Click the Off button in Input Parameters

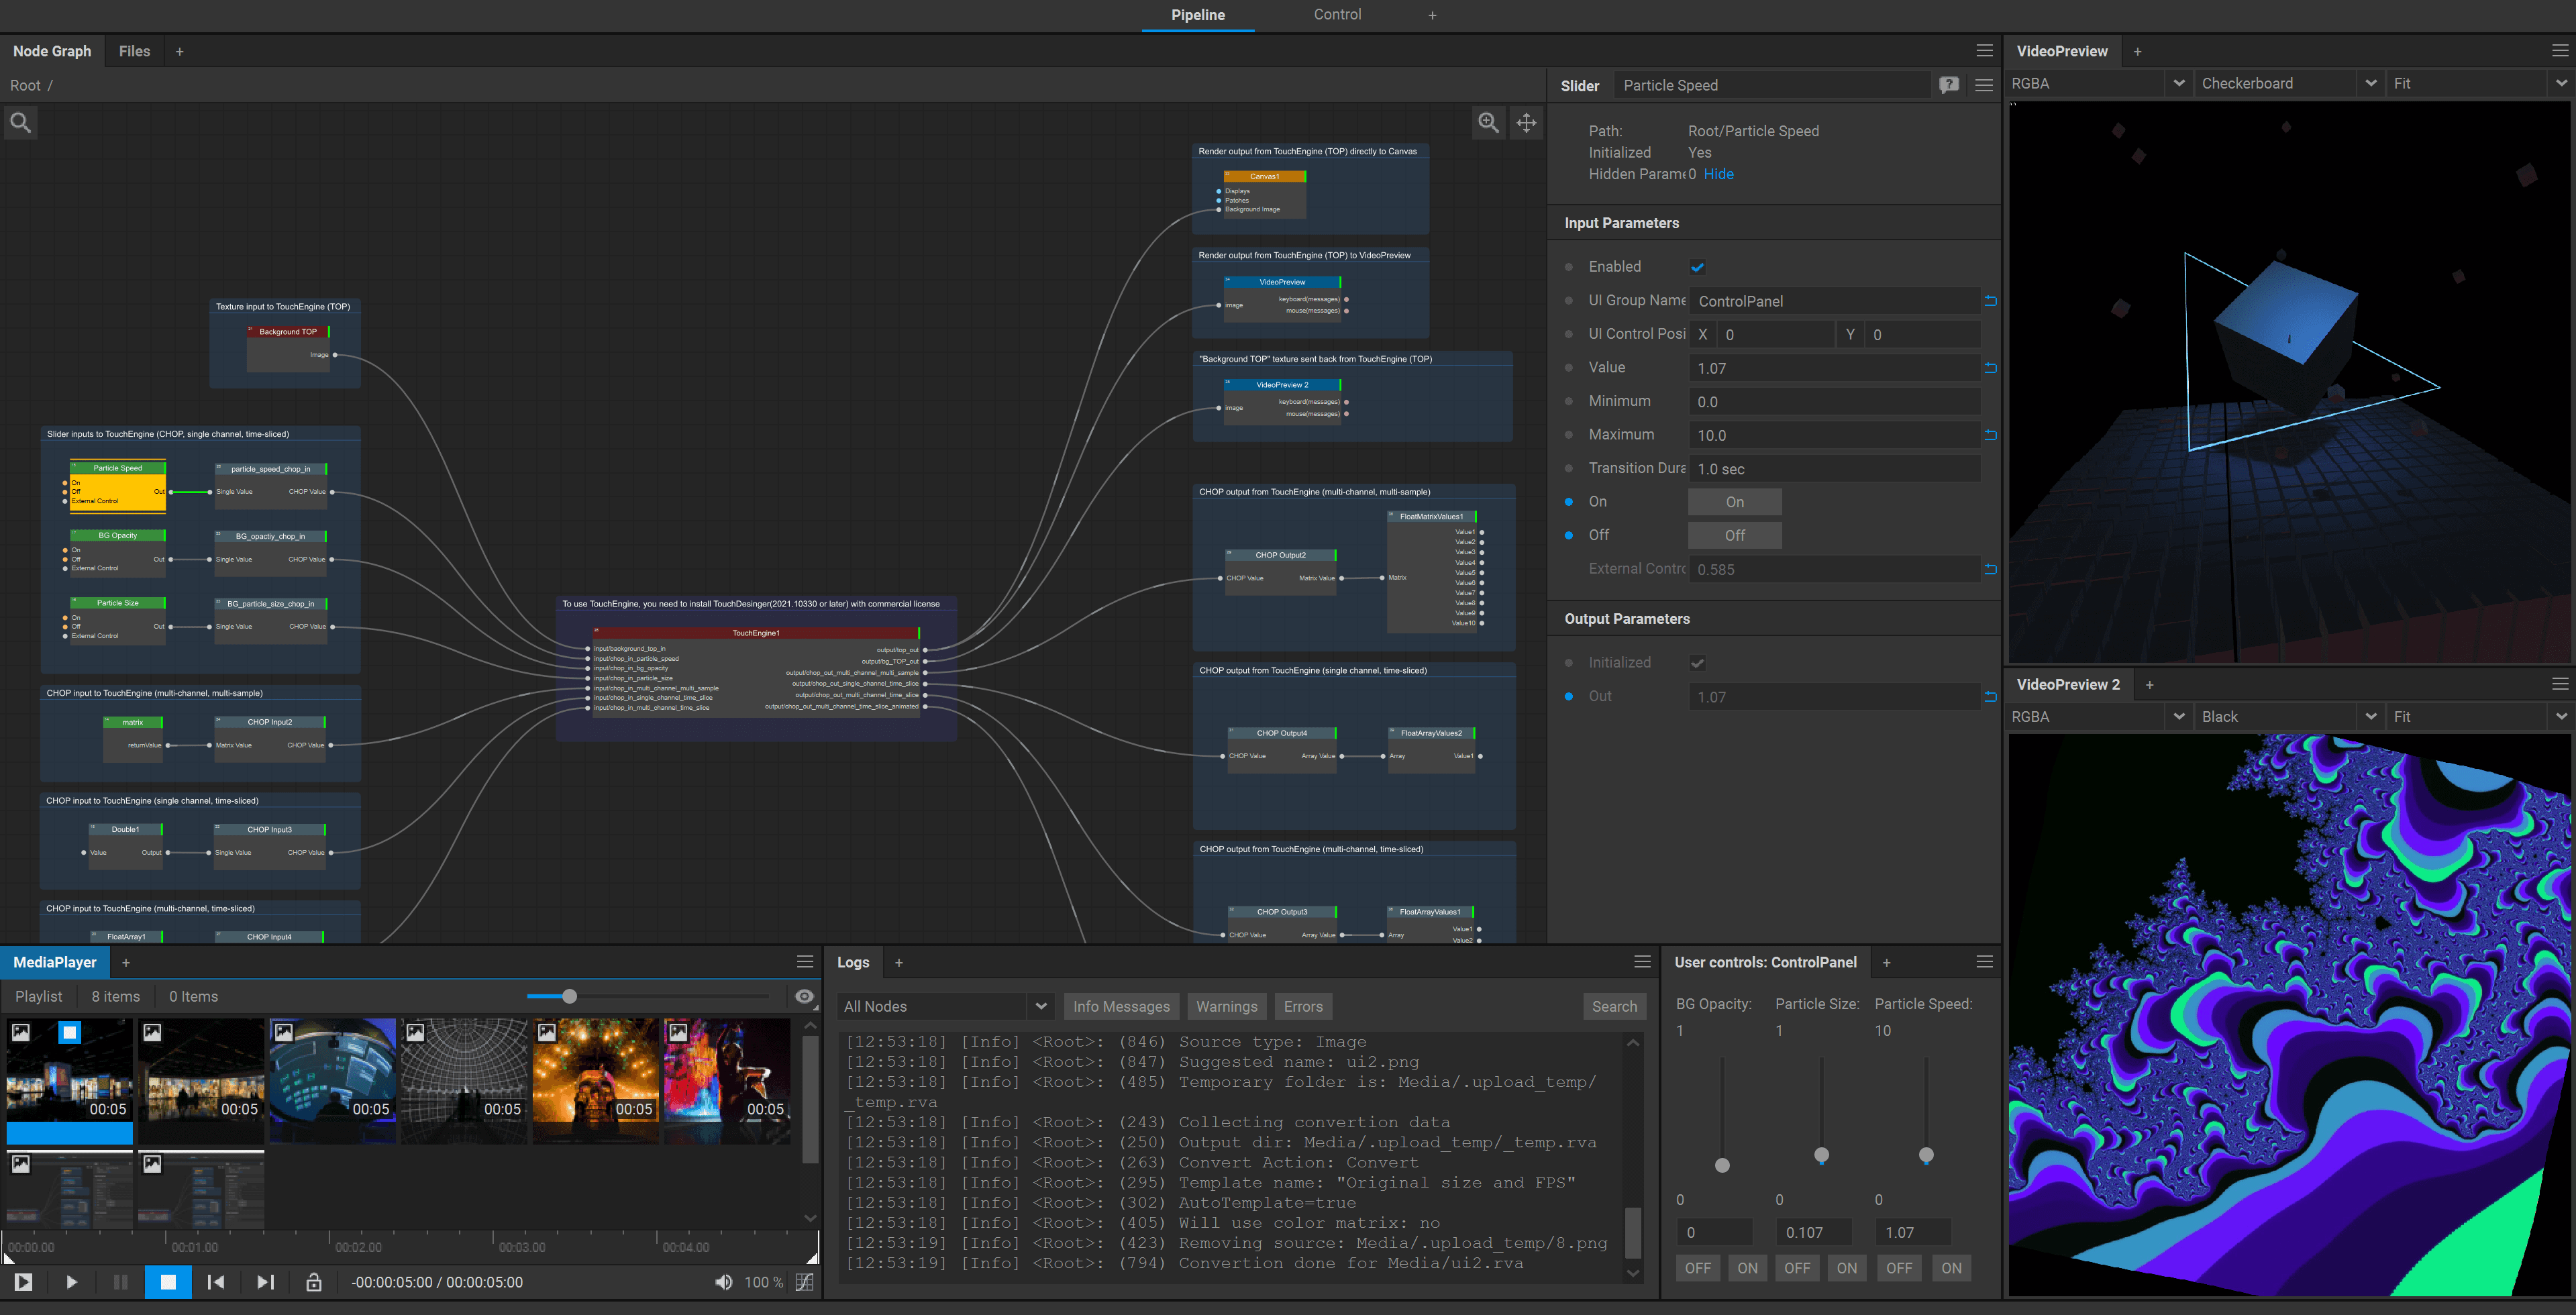[1735, 535]
